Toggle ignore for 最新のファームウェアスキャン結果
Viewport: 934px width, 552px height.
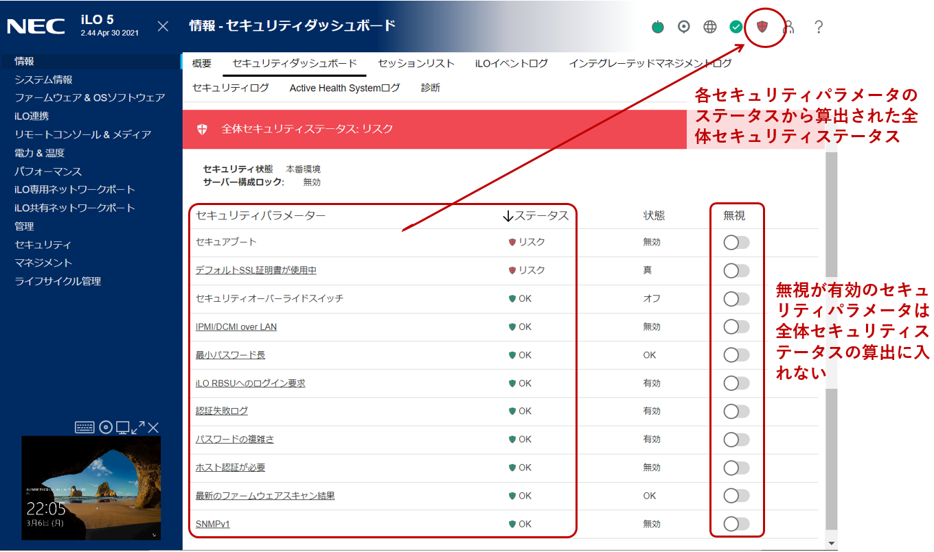pyautogui.click(x=736, y=495)
